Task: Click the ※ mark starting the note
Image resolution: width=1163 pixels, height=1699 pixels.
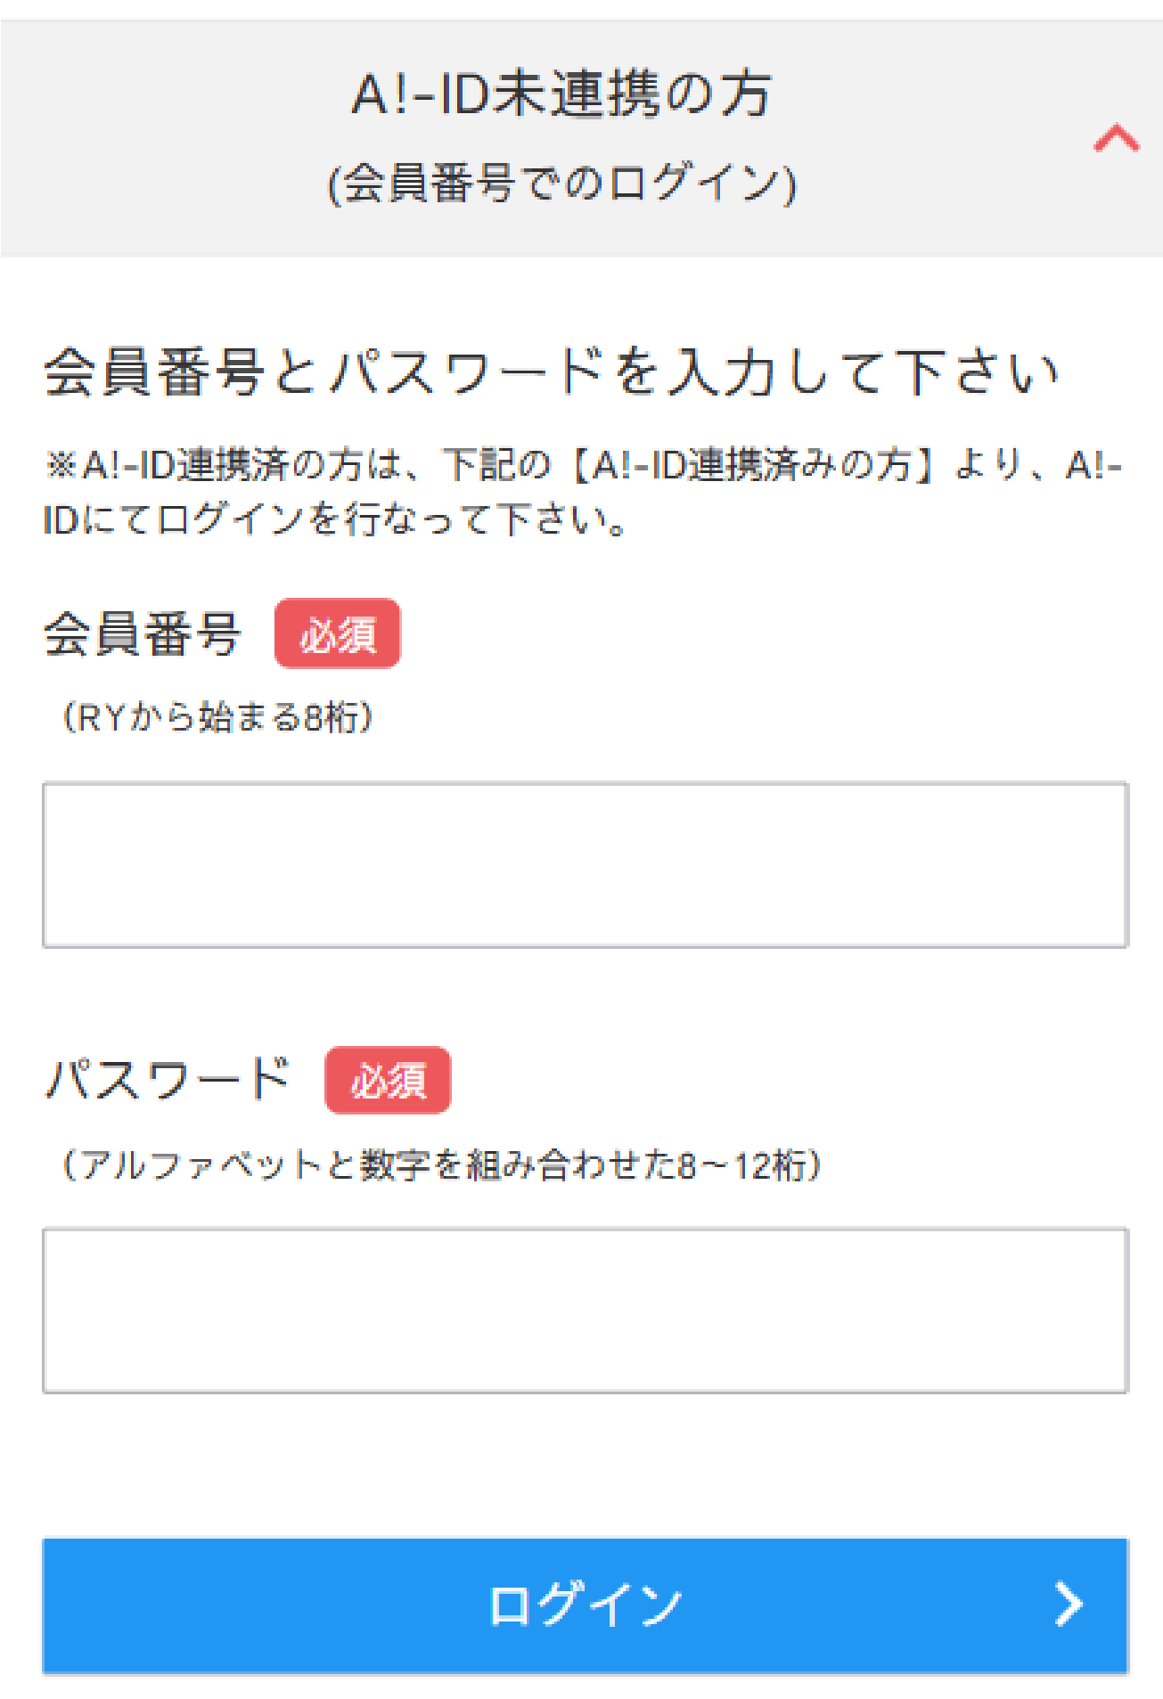Action: tap(61, 465)
